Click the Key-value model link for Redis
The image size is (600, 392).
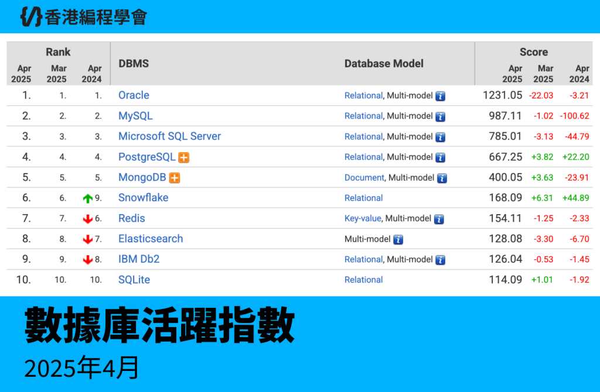363,219
